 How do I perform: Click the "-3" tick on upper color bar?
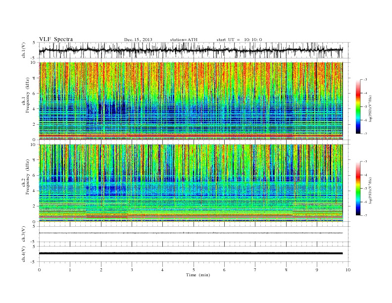click(x=365, y=80)
